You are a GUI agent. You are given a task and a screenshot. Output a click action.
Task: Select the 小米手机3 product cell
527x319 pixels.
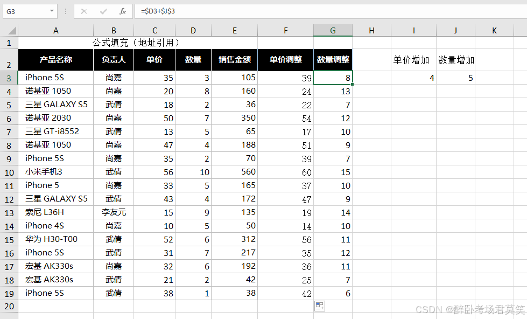point(56,172)
